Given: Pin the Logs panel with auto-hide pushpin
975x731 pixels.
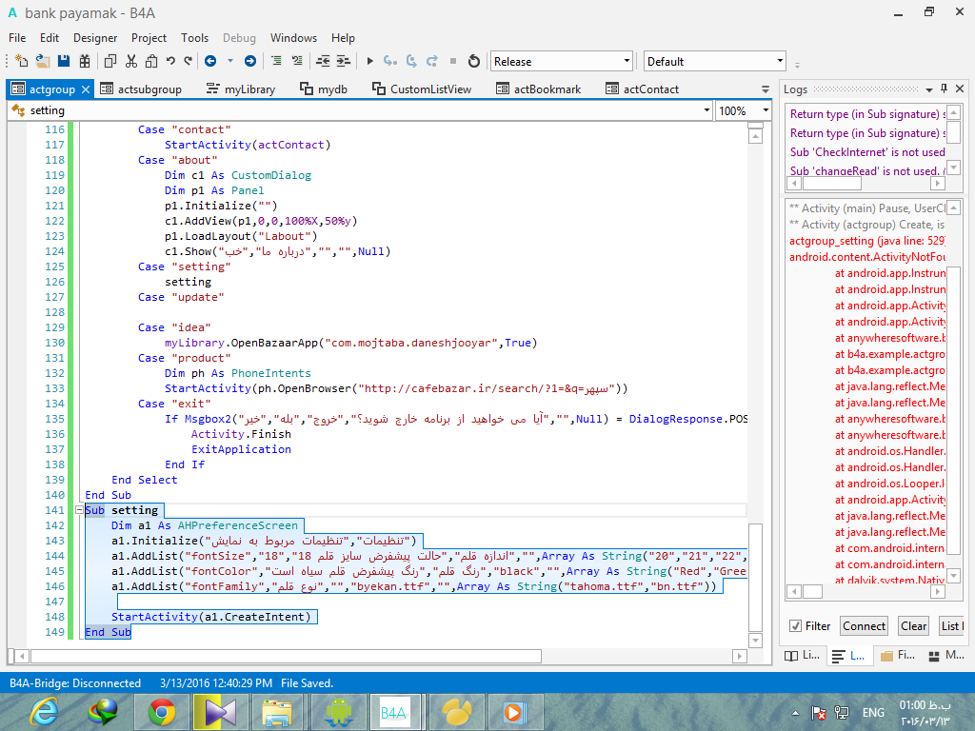Looking at the screenshot, I should (x=944, y=89).
